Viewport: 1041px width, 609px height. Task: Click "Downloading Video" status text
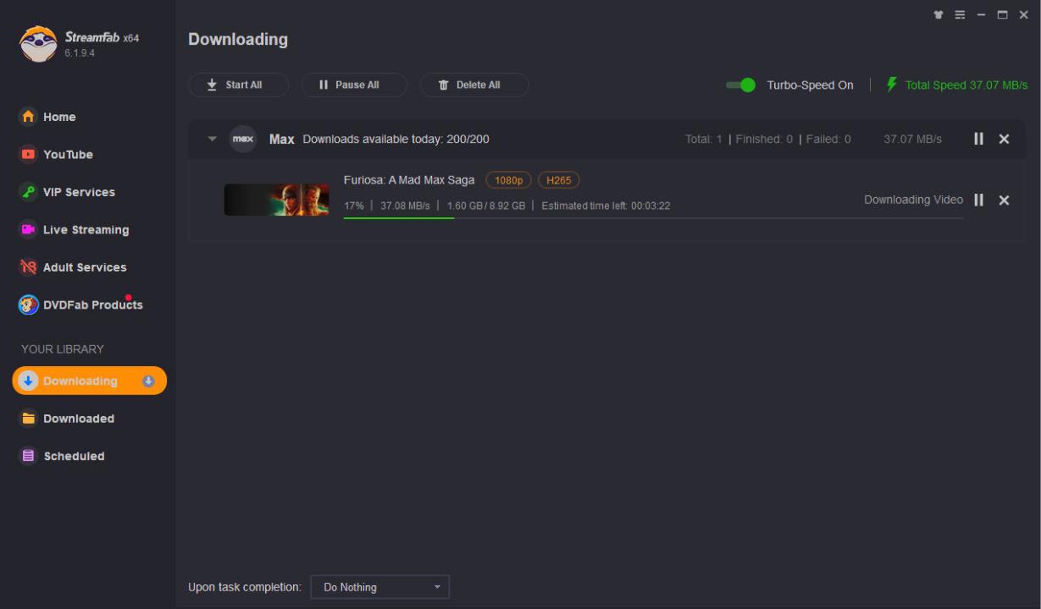(x=913, y=200)
